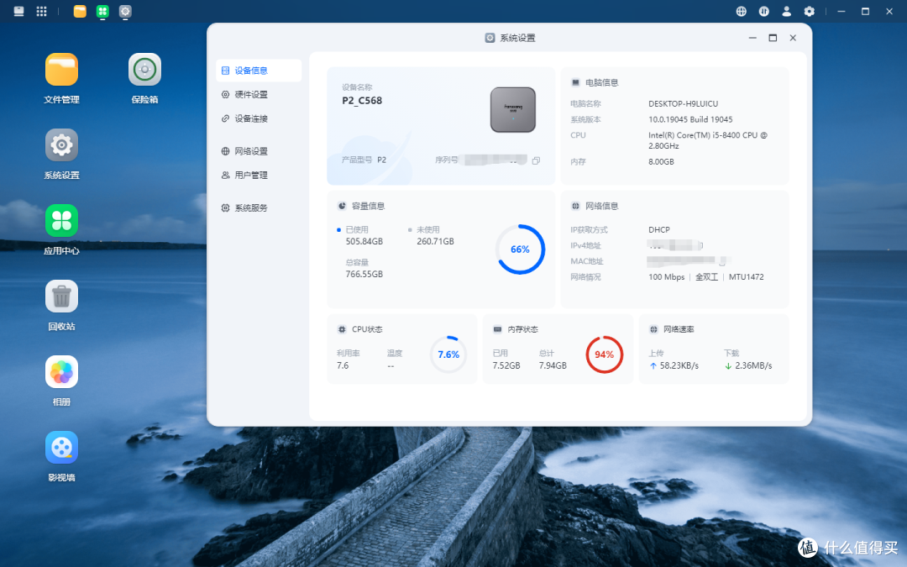Open the user account icon
Viewport: 907px width, 567px height.
coord(786,11)
